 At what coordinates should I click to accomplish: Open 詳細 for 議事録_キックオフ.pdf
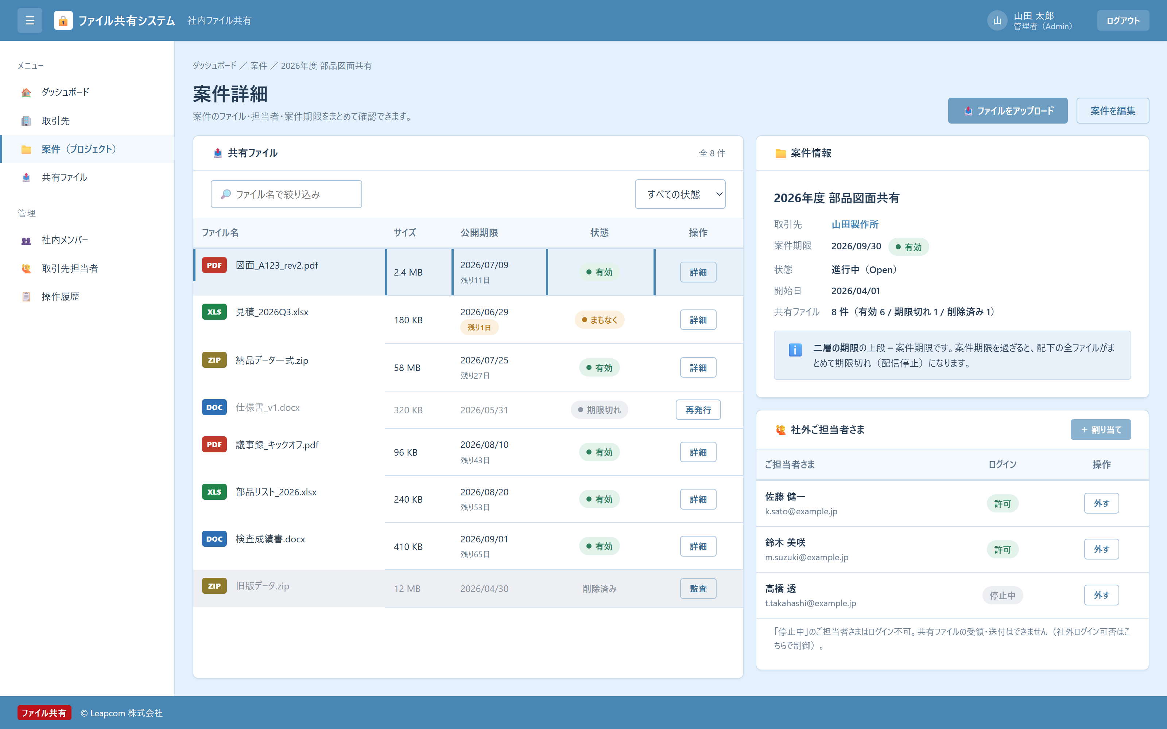click(x=698, y=452)
